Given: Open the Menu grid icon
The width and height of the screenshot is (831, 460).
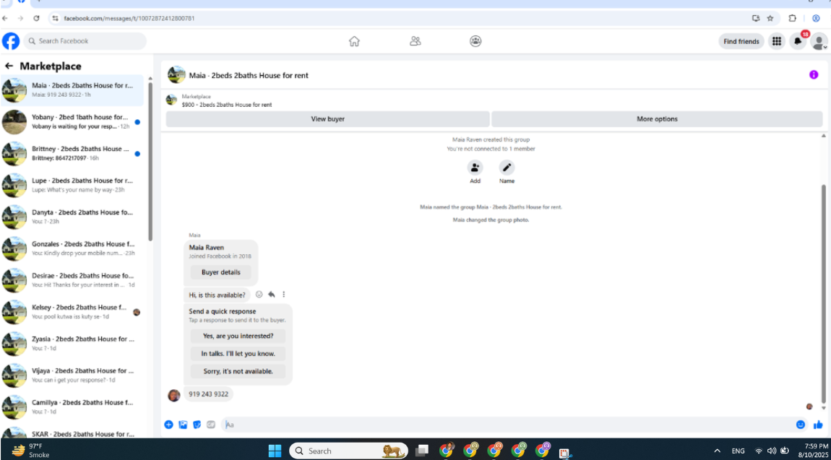Looking at the screenshot, I should click(776, 41).
